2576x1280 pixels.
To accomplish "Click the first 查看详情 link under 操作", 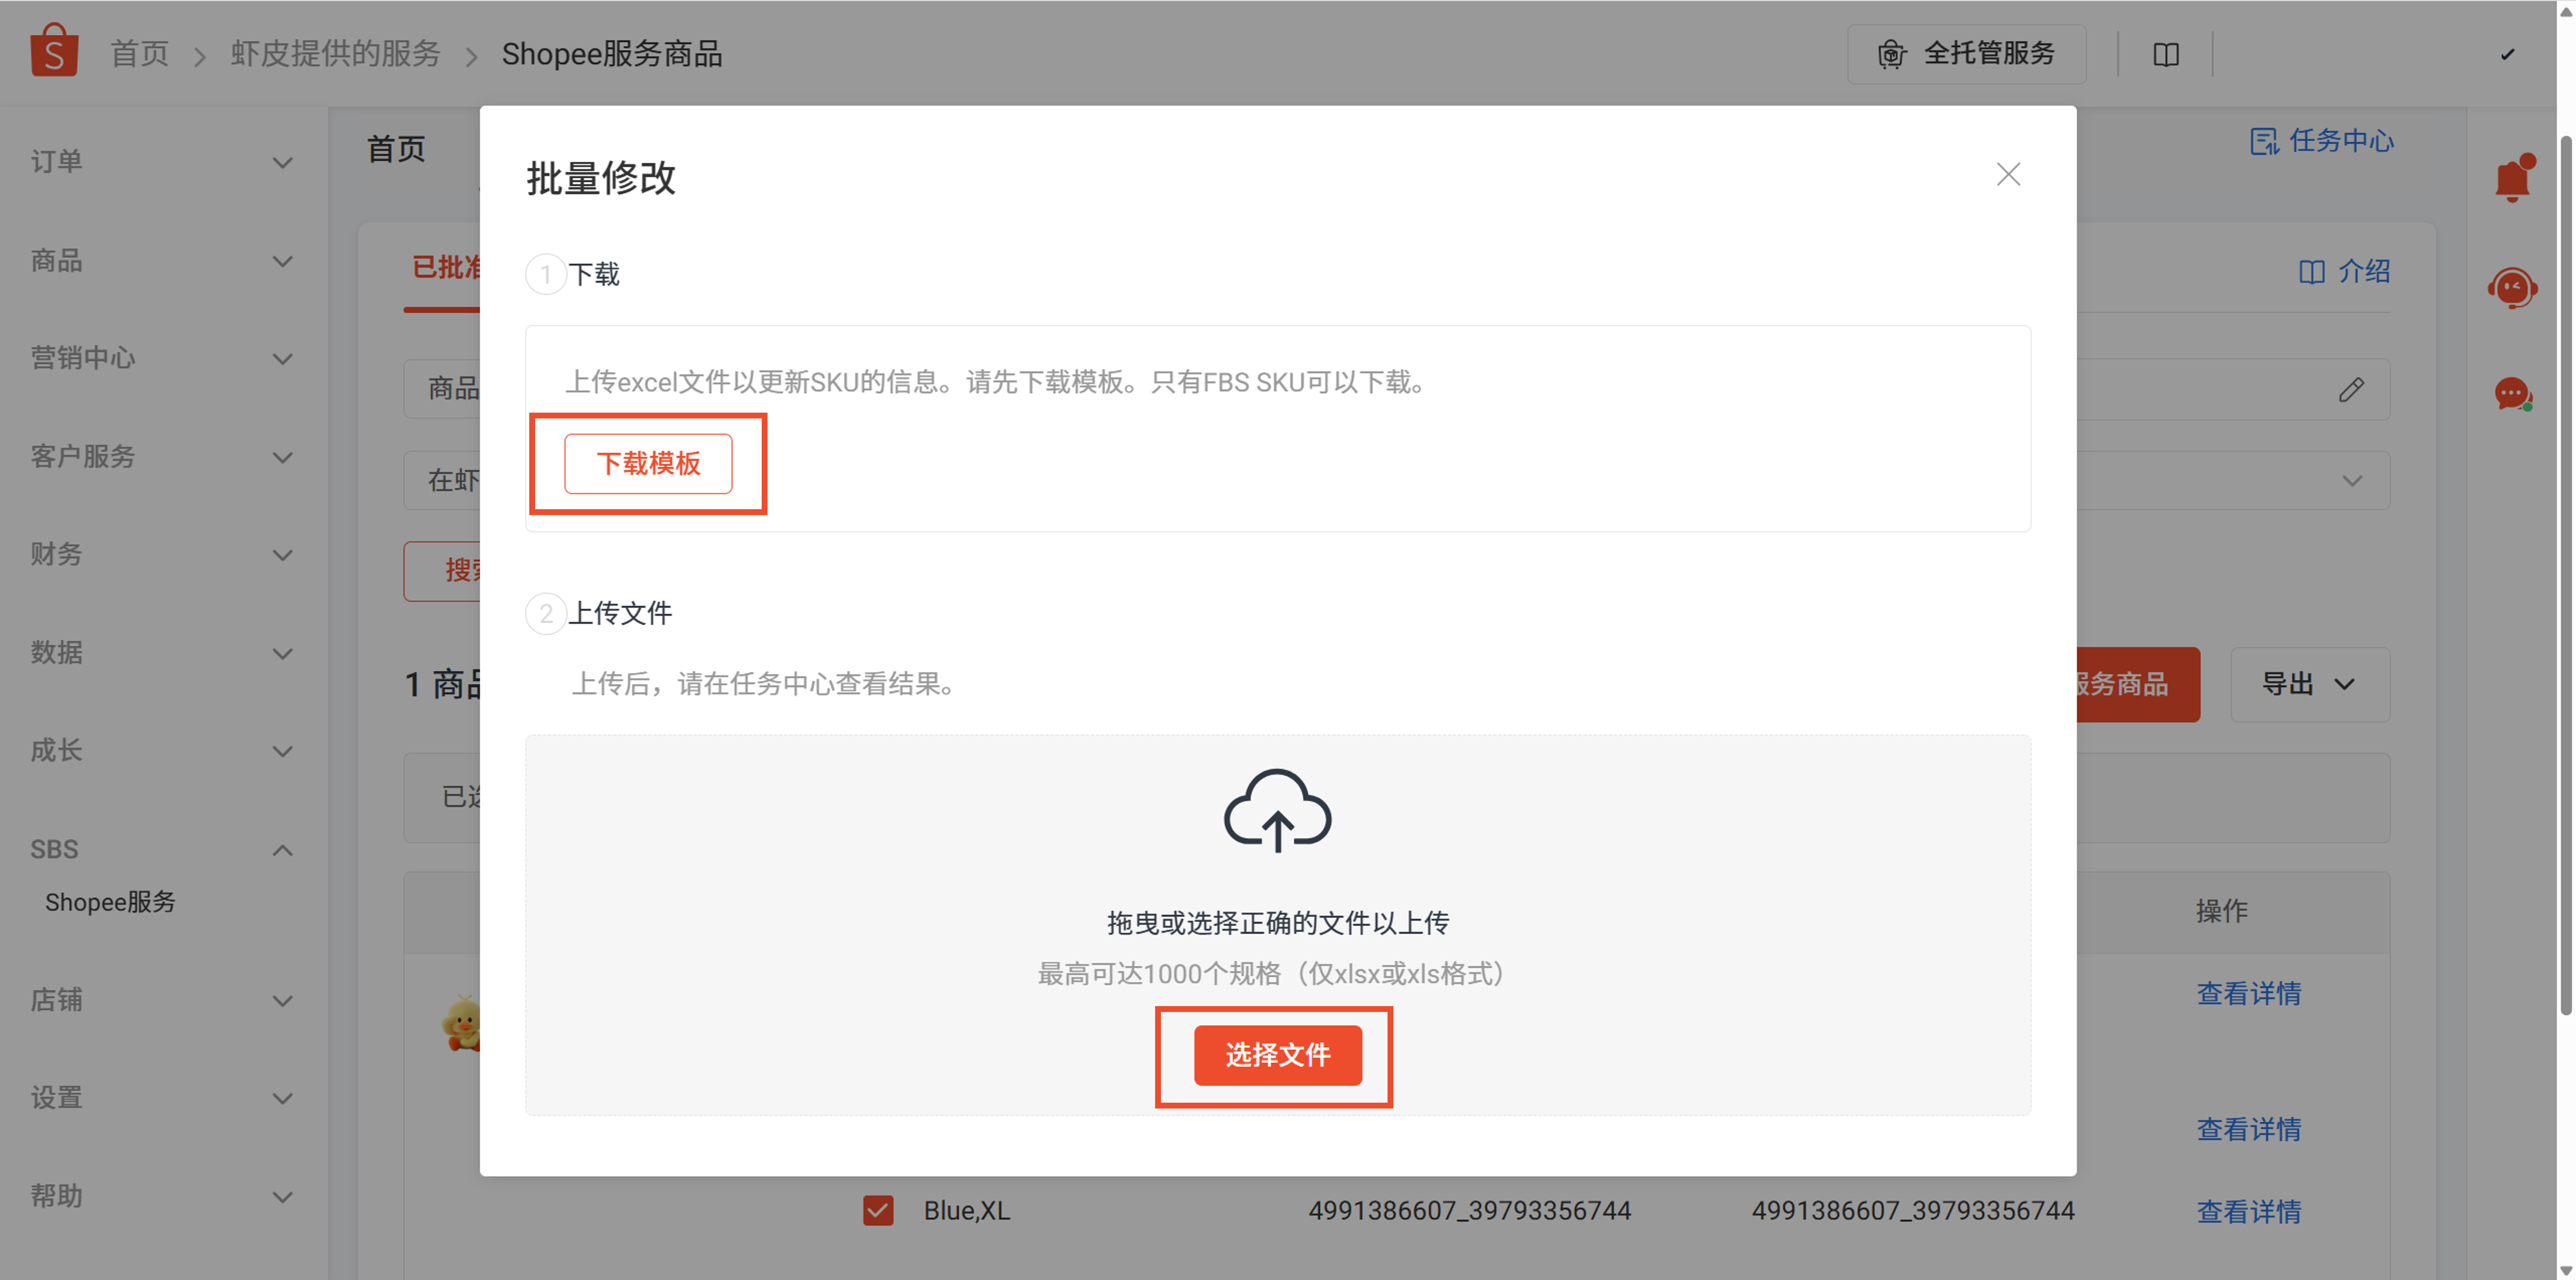I will pyautogui.click(x=2249, y=993).
